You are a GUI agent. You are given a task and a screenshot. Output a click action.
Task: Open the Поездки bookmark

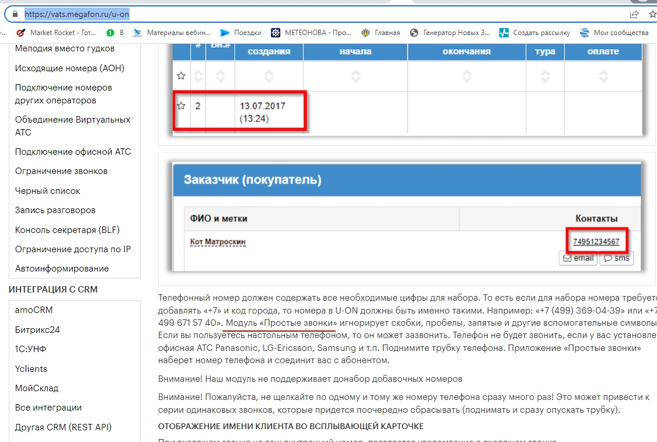point(241,33)
